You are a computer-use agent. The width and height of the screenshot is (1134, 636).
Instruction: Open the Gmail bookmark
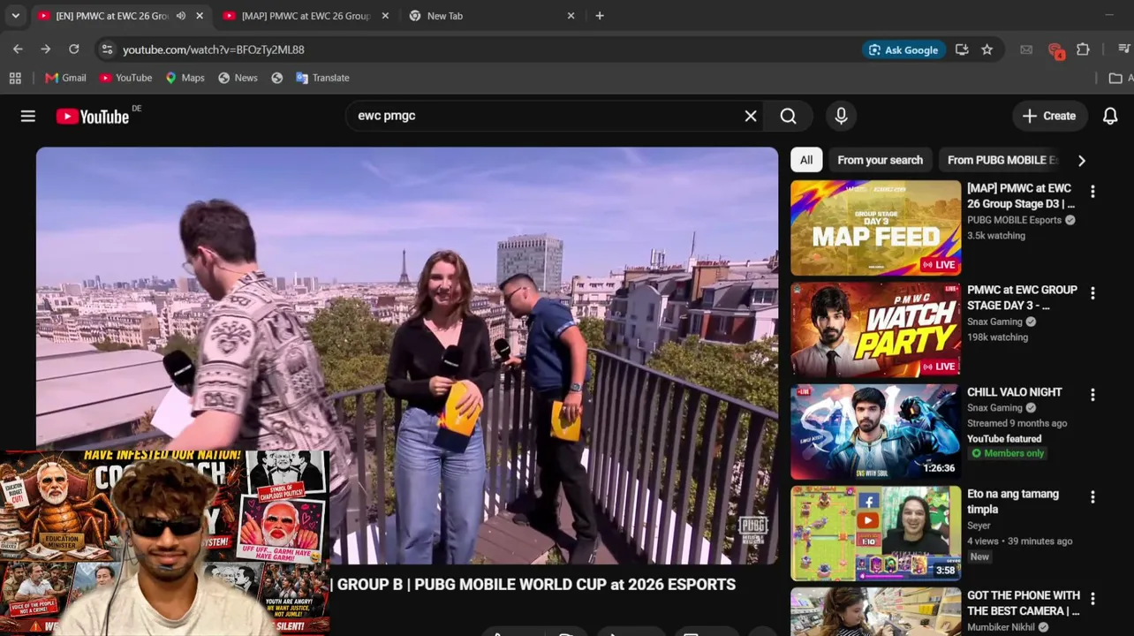tap(65, 78)
